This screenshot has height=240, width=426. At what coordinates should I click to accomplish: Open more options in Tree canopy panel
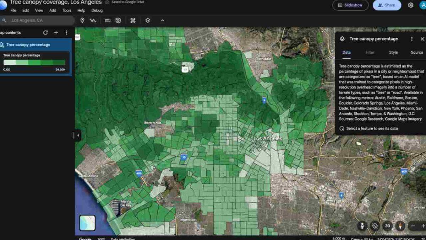click(412, 39)
